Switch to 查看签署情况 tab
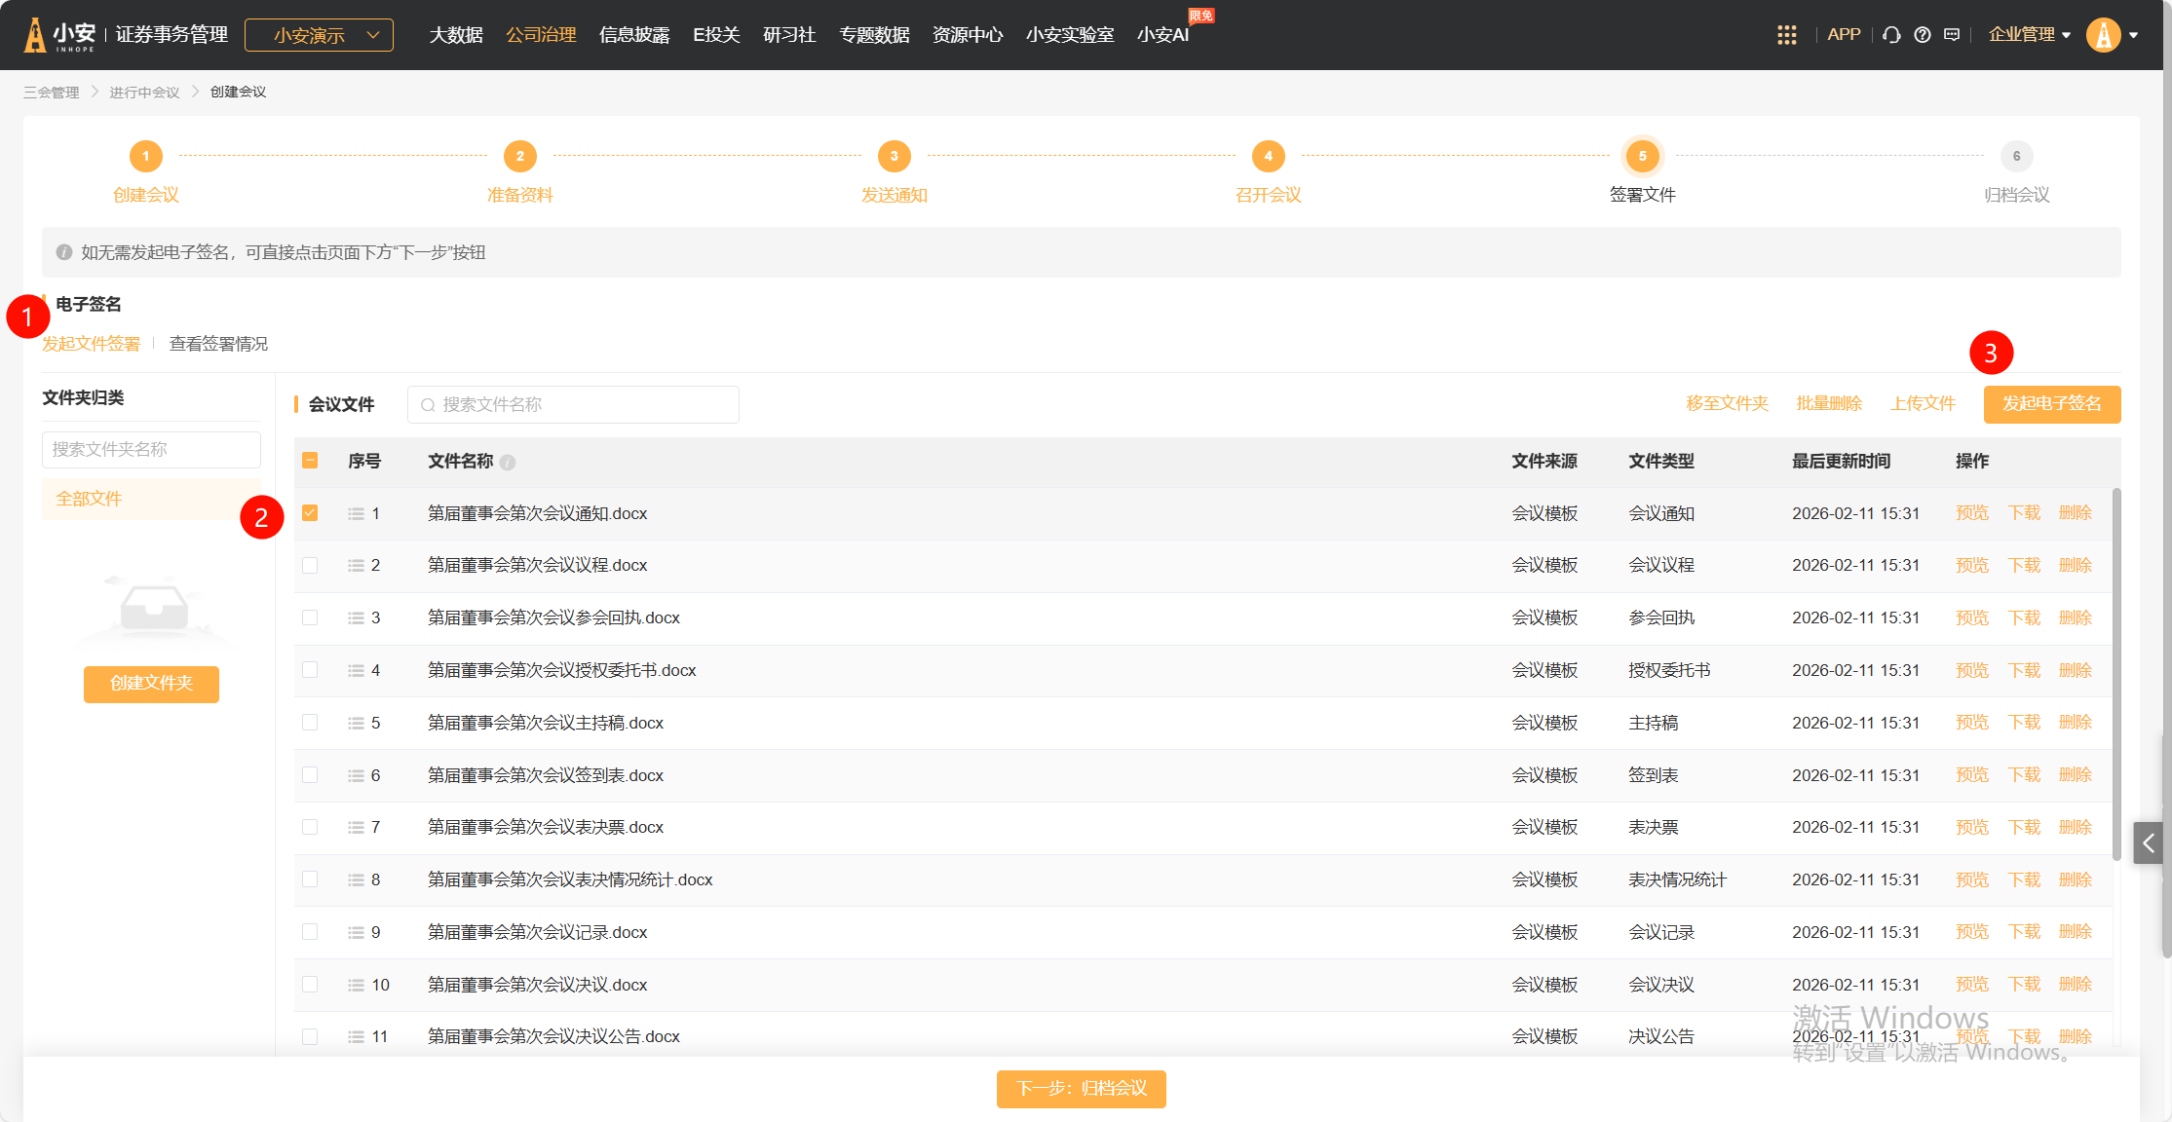The height and width of the screenshot is (1122, 2172). click(218, 344)
